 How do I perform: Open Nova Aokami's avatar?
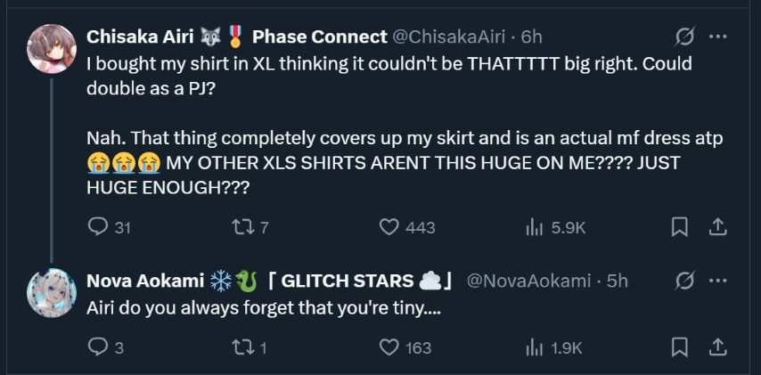(52, 292)
